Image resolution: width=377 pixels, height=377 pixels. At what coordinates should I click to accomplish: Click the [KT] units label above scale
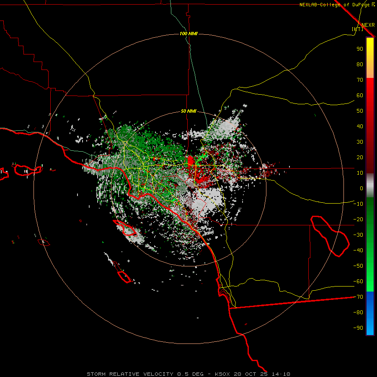tap(357, 29)
